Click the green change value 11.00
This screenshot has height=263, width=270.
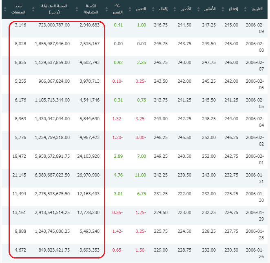[140, 175]
